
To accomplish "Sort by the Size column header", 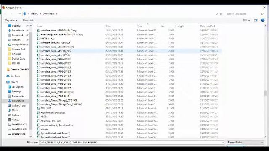I will (x=163, y=26).
